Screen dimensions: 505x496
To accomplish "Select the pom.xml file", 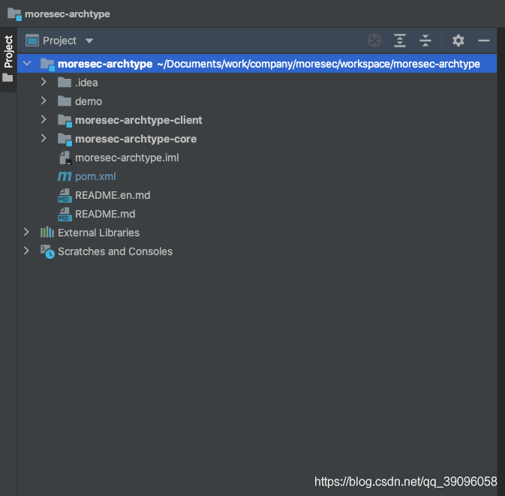I will click(x=95, y=176).
